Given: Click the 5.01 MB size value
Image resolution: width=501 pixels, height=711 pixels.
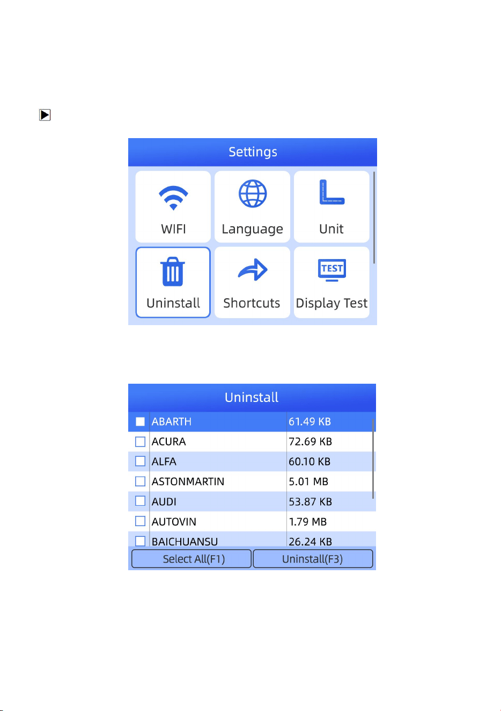Looking at the screenshot, I should [x=308, y=482].
